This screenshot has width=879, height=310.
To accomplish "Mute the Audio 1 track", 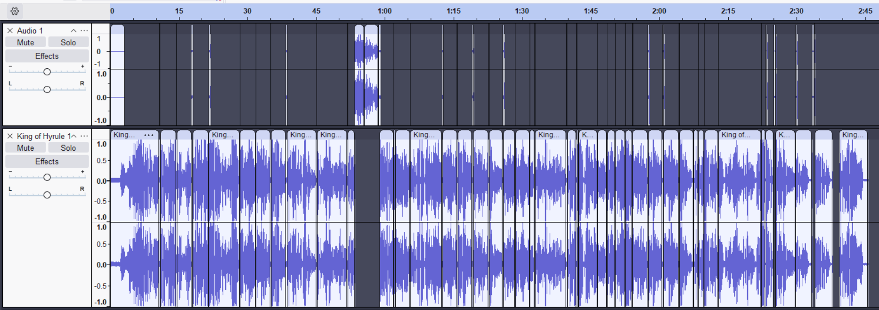I will [x=25, y=42].
